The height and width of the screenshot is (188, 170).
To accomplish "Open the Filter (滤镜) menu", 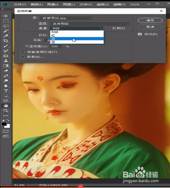I will (x=119, y=4).
